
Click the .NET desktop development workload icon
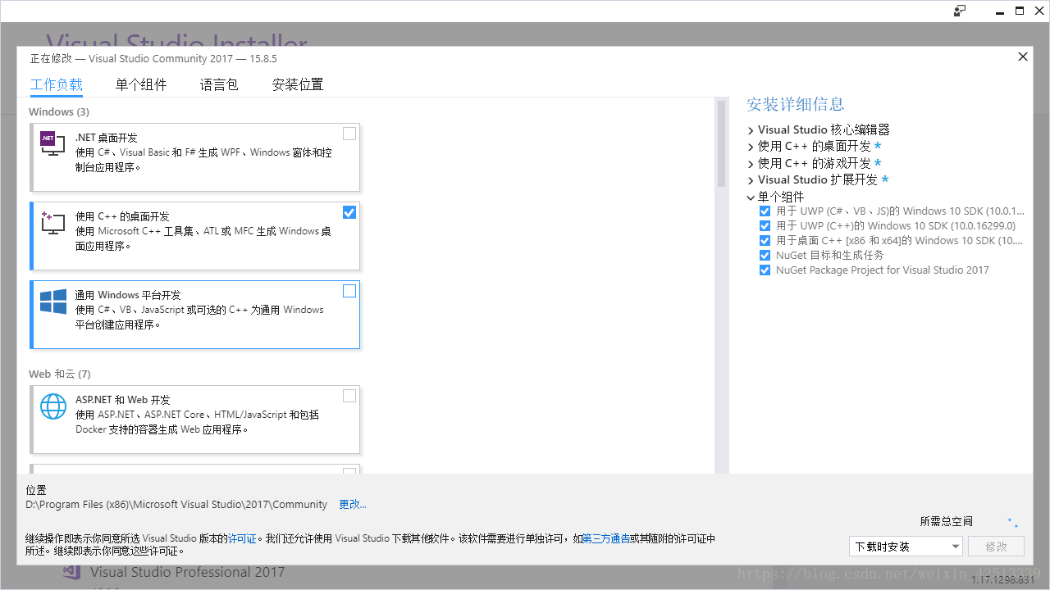coord(52,143)
